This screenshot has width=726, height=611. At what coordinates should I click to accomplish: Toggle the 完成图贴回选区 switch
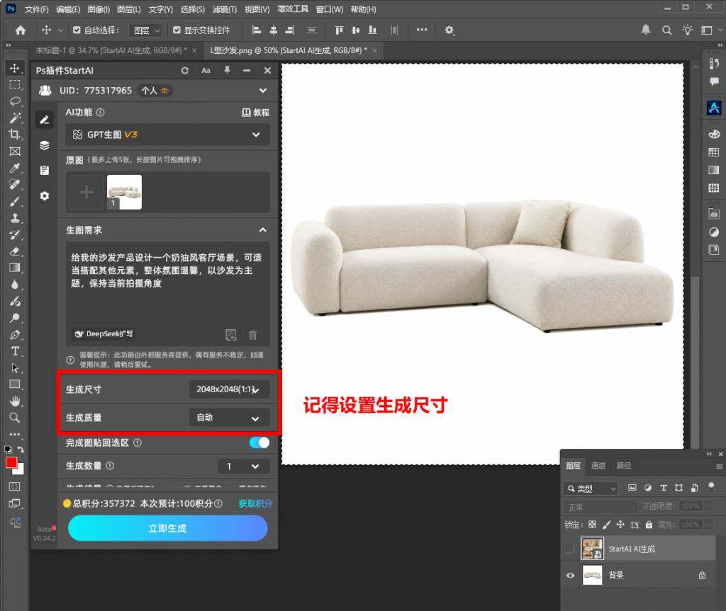coord(259,442)
